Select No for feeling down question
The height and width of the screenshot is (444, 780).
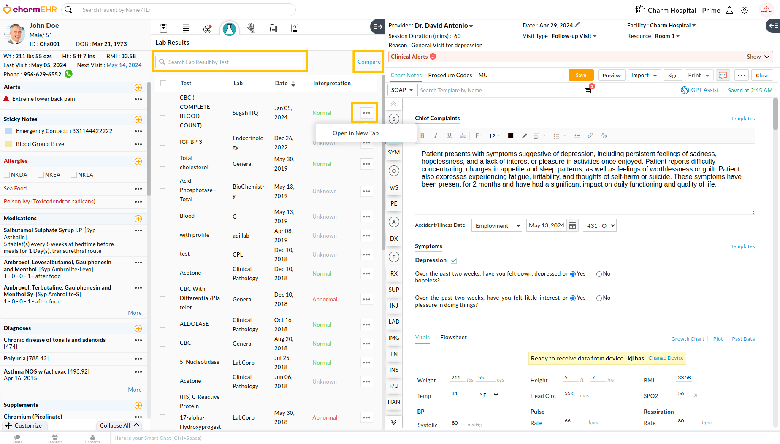(x=599, y=274)
